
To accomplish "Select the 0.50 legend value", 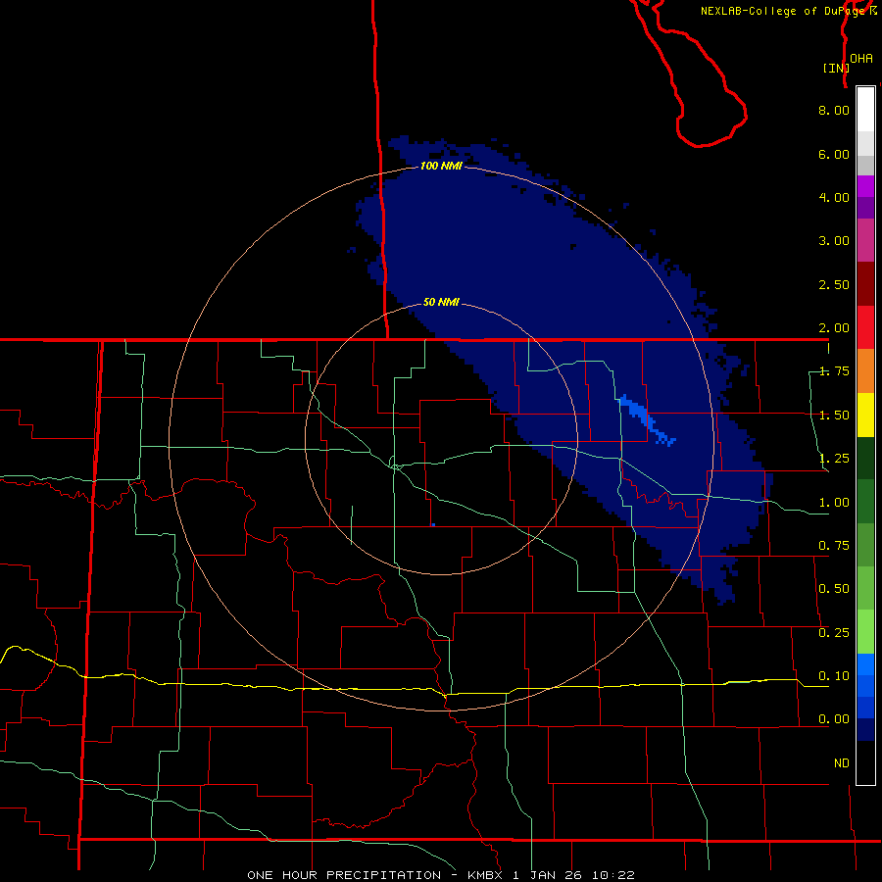I will click(x=834, y=589).
